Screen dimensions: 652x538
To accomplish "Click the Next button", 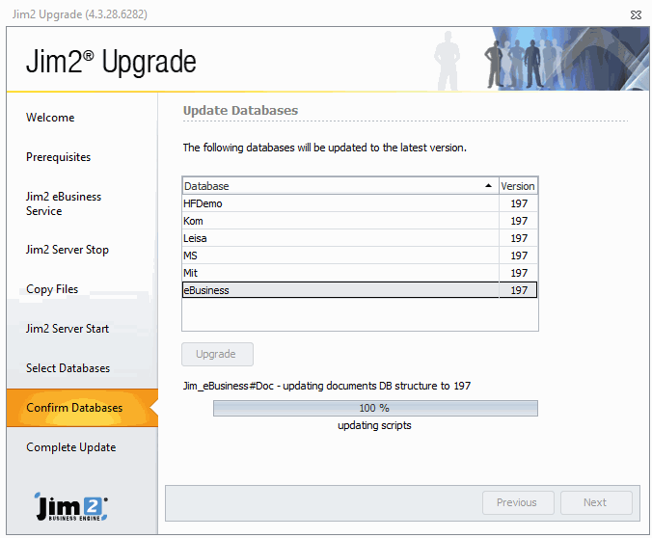I will 596,502.
